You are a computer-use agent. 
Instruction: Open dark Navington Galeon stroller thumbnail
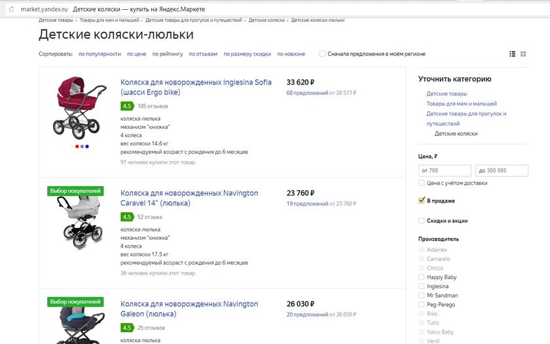click(79, 326)
